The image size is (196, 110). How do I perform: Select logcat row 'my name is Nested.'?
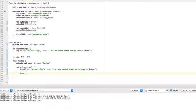(x=36, y=98)
